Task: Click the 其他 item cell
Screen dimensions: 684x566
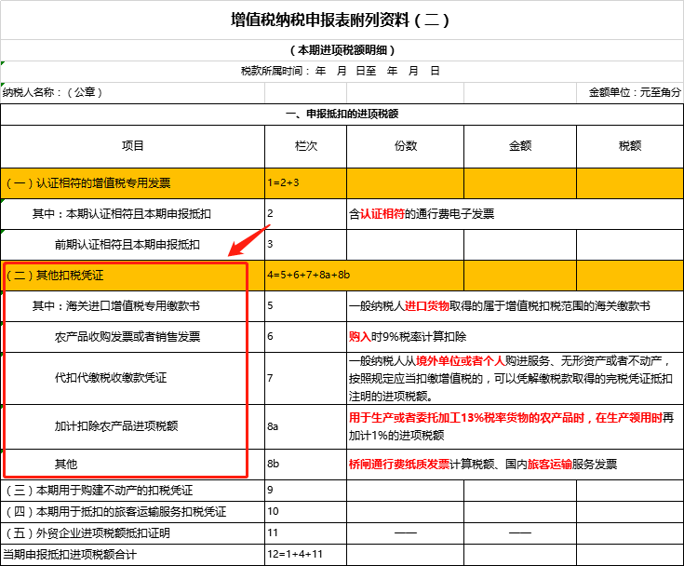Action: pyautogui.click(x=132, y=465)
